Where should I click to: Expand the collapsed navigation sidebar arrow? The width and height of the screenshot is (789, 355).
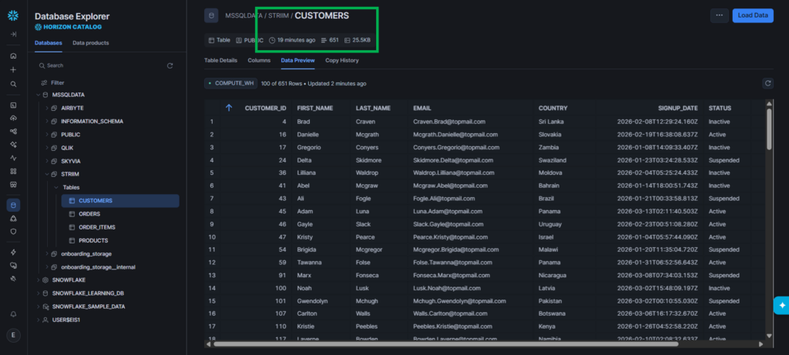click(x=13, y=34)
